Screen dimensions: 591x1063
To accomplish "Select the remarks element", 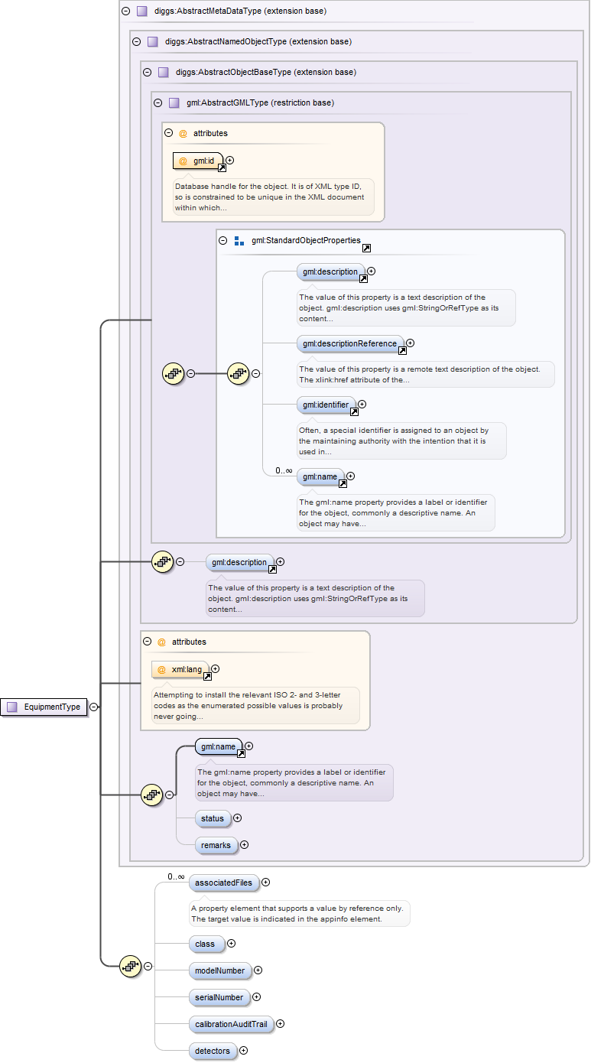I will (x=215, y=845).
